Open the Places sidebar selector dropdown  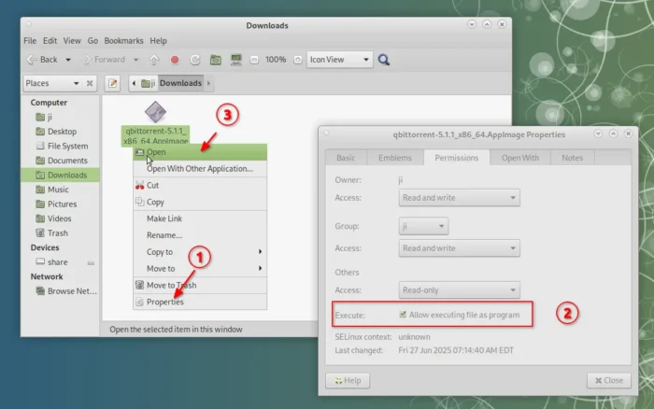pyautogui.click(x=52, y=83)
